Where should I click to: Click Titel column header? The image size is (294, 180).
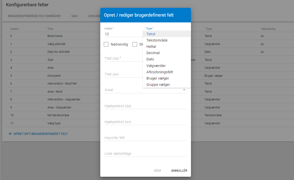50,29
